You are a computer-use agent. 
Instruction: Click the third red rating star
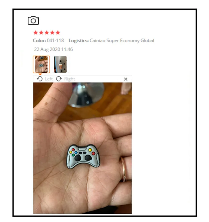(x=47, y=33)
